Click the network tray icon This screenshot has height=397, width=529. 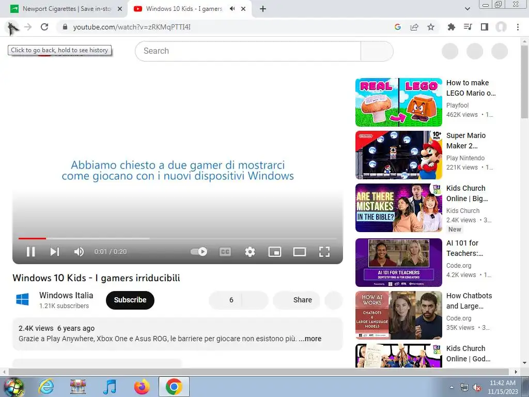pyautogui.click(x=464, y=388)
